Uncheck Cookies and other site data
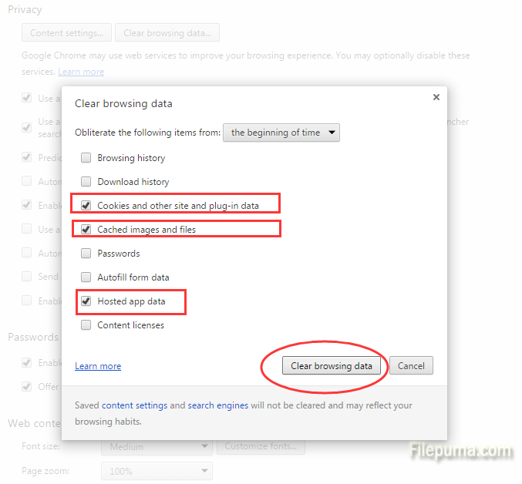The image size is (522, 484). pyautogui.click(x=86, y=206)
